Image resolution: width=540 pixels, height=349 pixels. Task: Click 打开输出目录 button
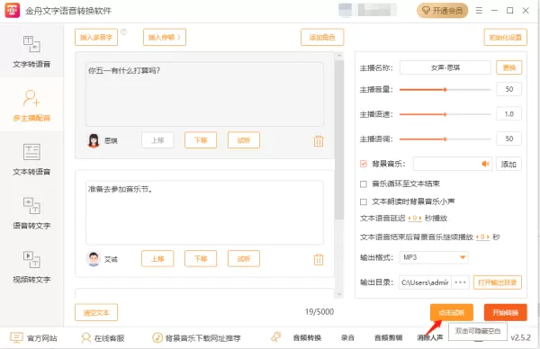coord(498,282)
